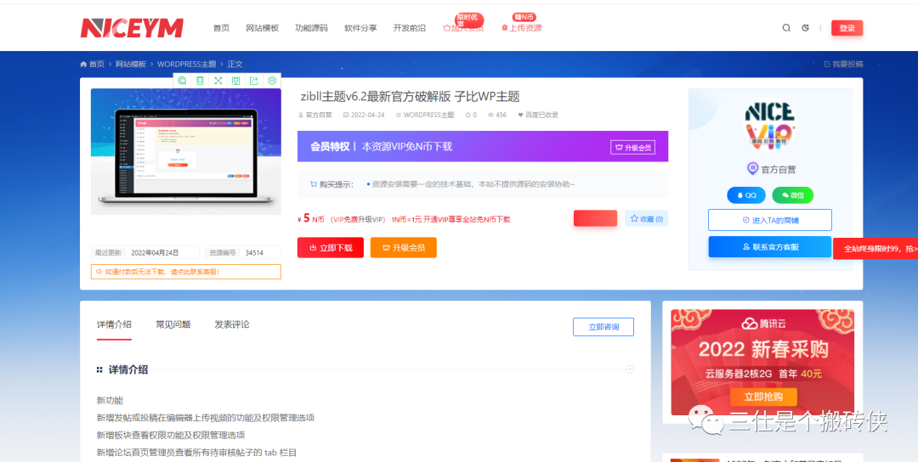Screen dimensions: 918x462
Task: Toggle dark mode moon icon
Action: [805, 27]
